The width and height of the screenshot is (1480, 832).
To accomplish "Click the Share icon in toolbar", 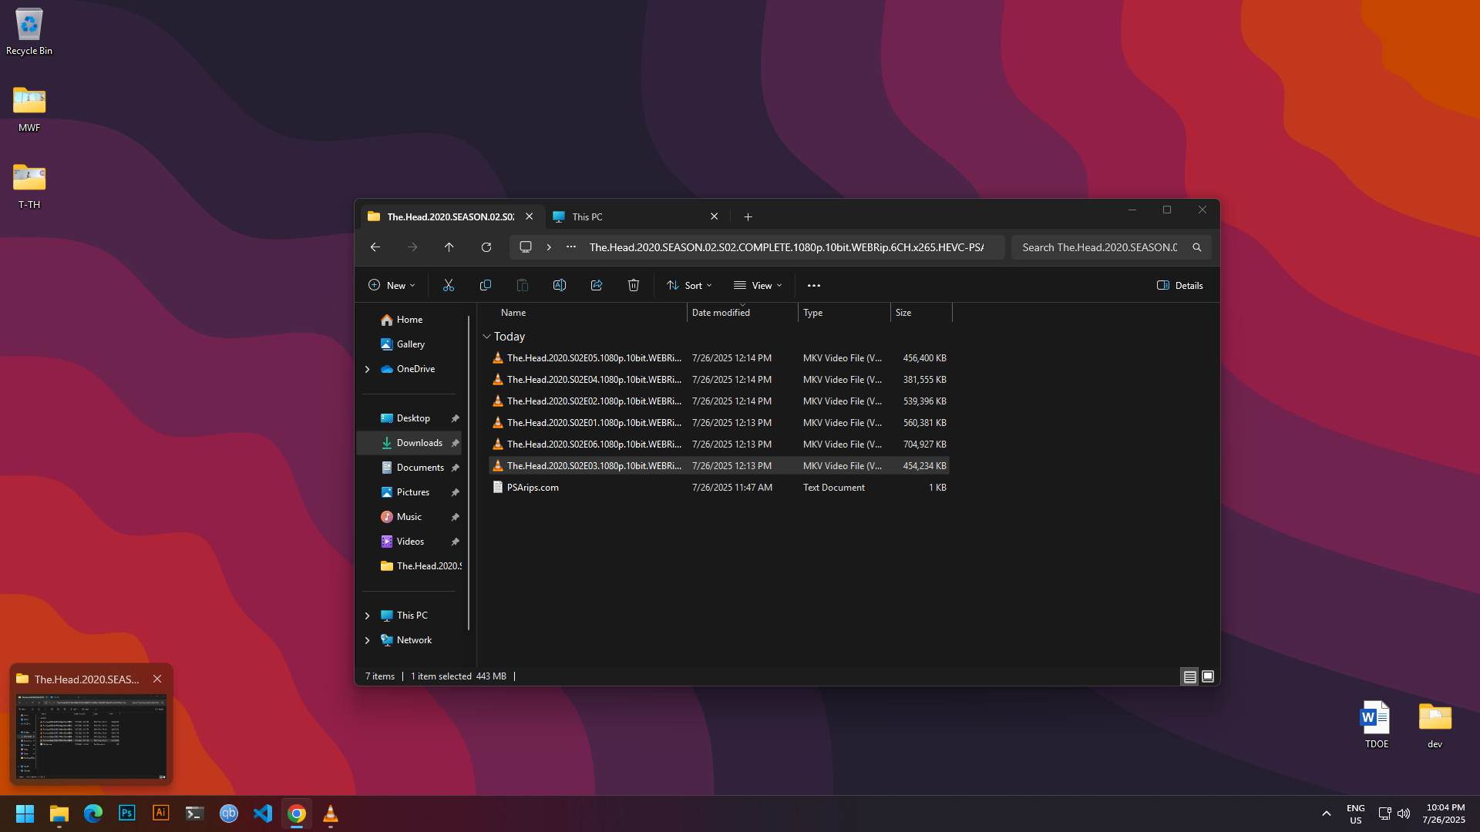I will point(597,285).
